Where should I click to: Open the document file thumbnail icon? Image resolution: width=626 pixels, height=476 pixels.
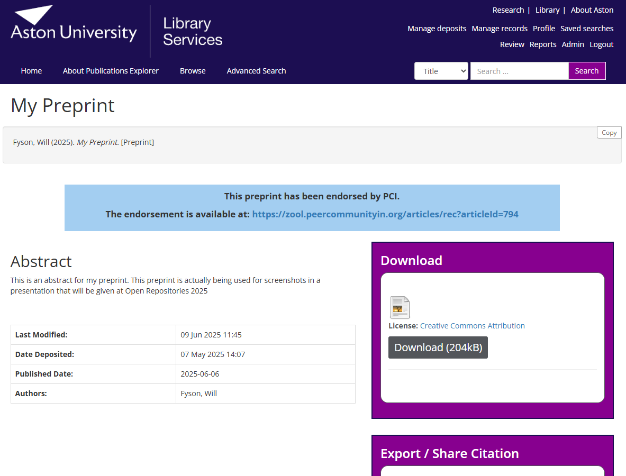(400, 307)
